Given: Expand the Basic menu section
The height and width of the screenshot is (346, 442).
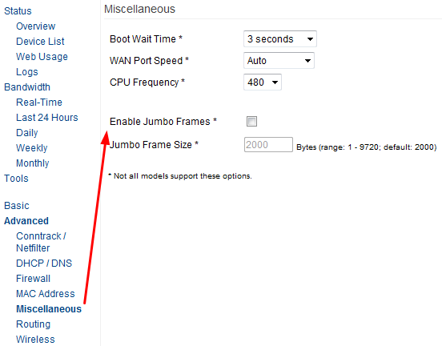Looking at the screenshot, I should click(16, 206).
